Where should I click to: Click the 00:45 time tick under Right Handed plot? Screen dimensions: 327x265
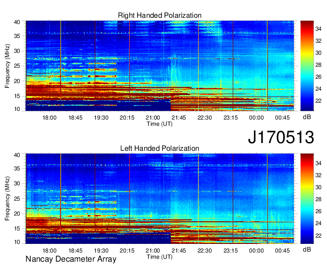pyautogui.click(x=282, y=118)
